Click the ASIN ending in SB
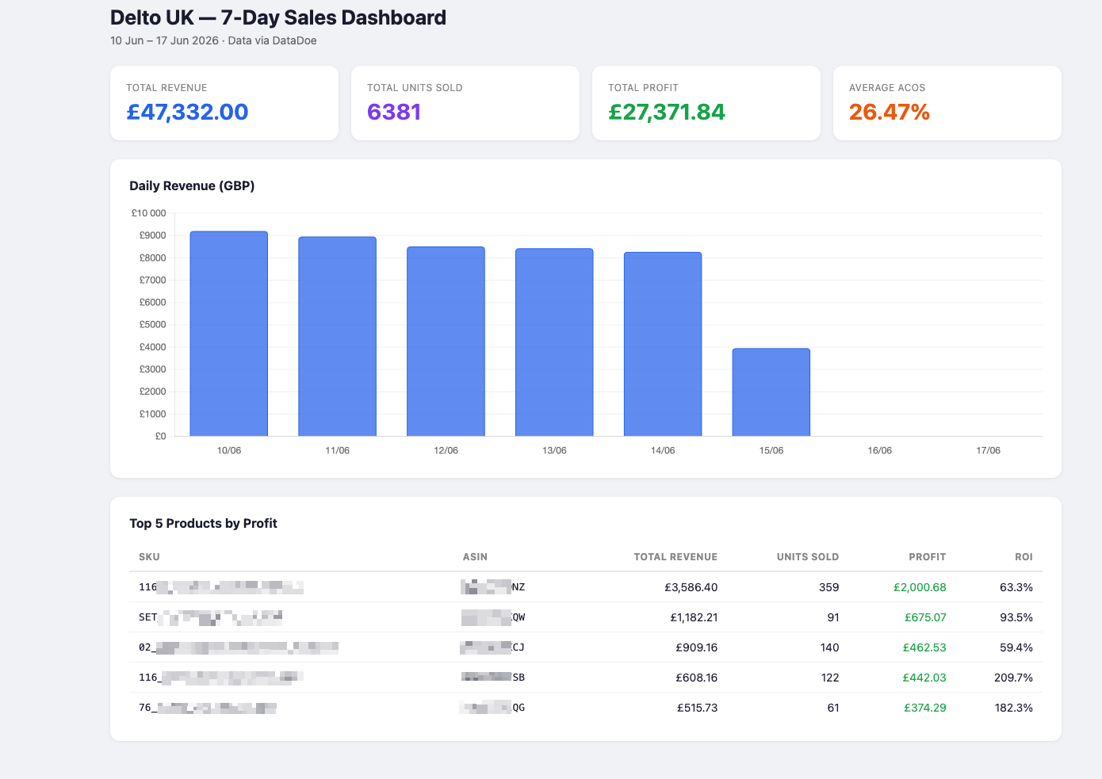The height and width of the screenshot is (779, 1102). (493, 678)
